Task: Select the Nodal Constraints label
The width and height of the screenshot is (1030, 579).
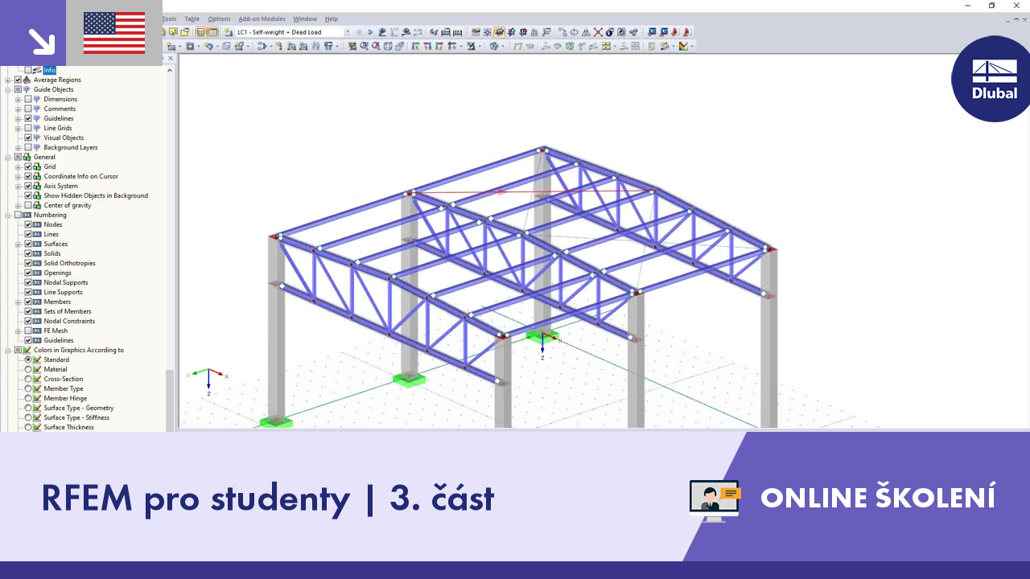Action: click(x=69, y=321)
